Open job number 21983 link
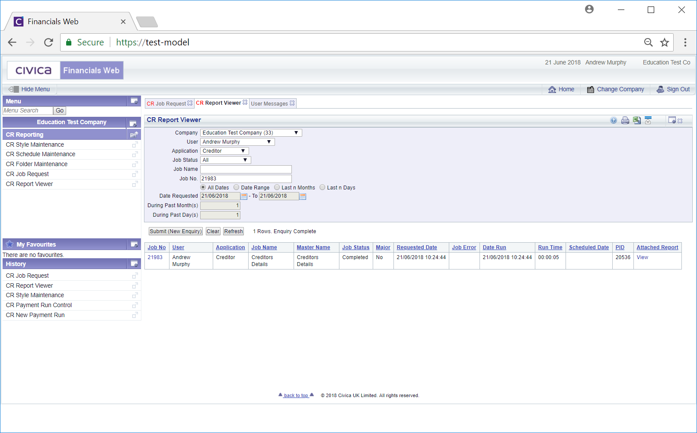Image resolution: width=697 pixels, height=433 pixels. coord(155,257)
